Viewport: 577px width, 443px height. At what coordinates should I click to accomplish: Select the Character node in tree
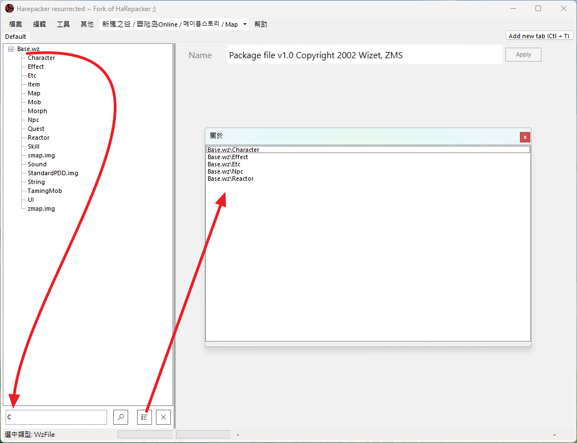coord(41,58)
